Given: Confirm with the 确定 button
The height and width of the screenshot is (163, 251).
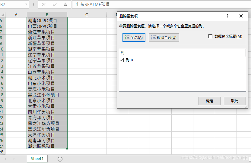Looking at the screenshot, I should pyautogui.click(x=209, y=101).
